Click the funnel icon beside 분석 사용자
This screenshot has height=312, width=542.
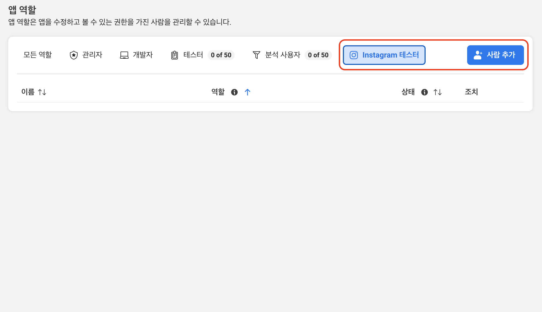pos(256,55)
